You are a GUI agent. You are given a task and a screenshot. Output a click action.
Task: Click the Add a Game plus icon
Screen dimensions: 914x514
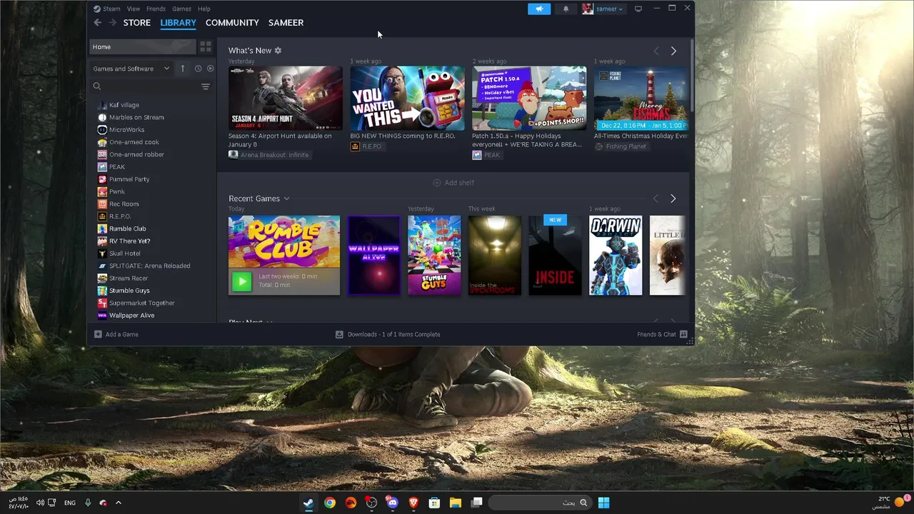[x=98, y=334]
